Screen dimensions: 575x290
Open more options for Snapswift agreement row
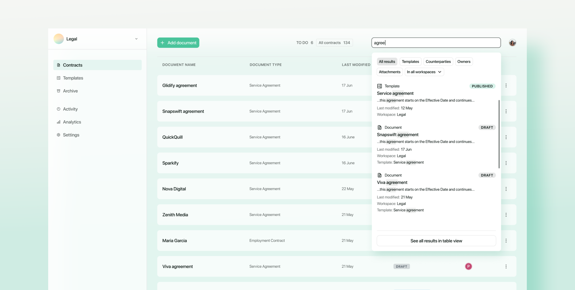click(x=506, y=111)
